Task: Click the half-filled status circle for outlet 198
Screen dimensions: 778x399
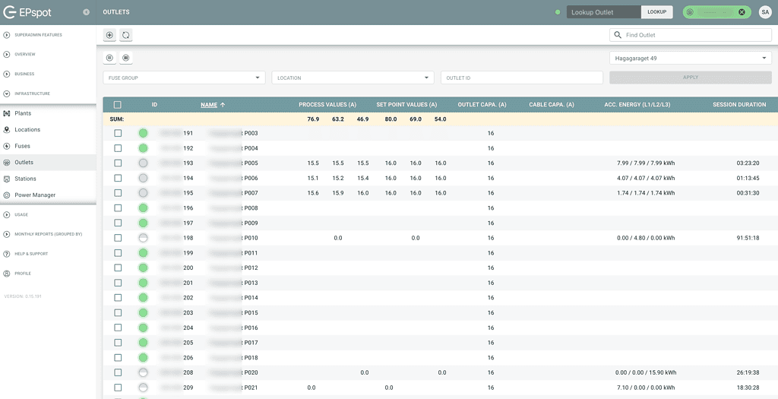Action: pyautogui.click(x=144, y=238)
